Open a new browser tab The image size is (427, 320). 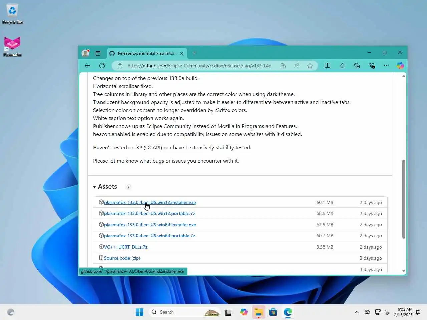point(194,53)
